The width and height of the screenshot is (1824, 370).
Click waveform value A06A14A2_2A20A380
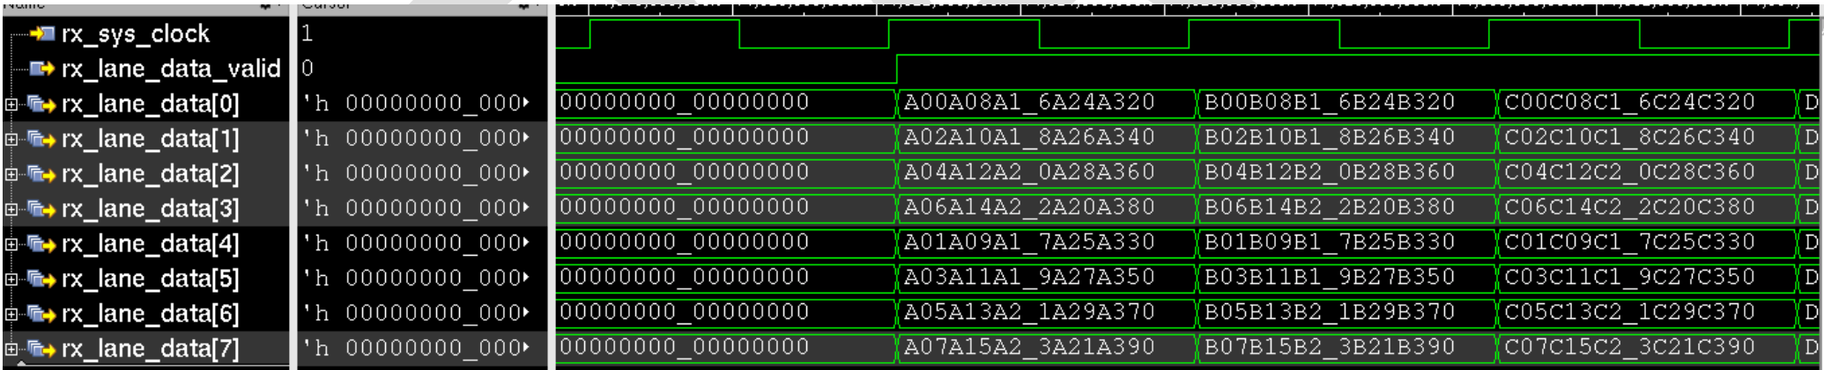(x=1029, y=207)
